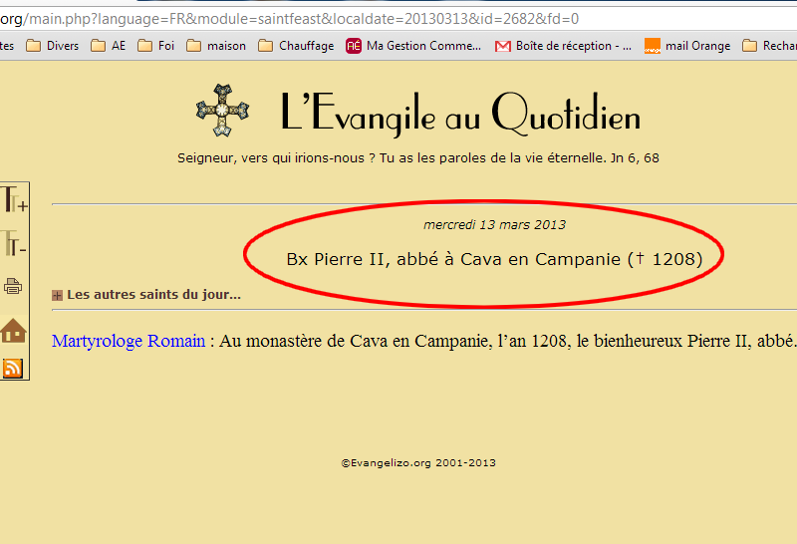
Task: Increase text size with the T+ icon
Action: click(x=13, y=199)
